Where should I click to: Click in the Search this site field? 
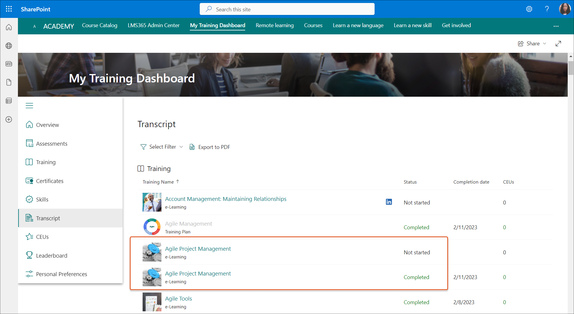point(287,9)
